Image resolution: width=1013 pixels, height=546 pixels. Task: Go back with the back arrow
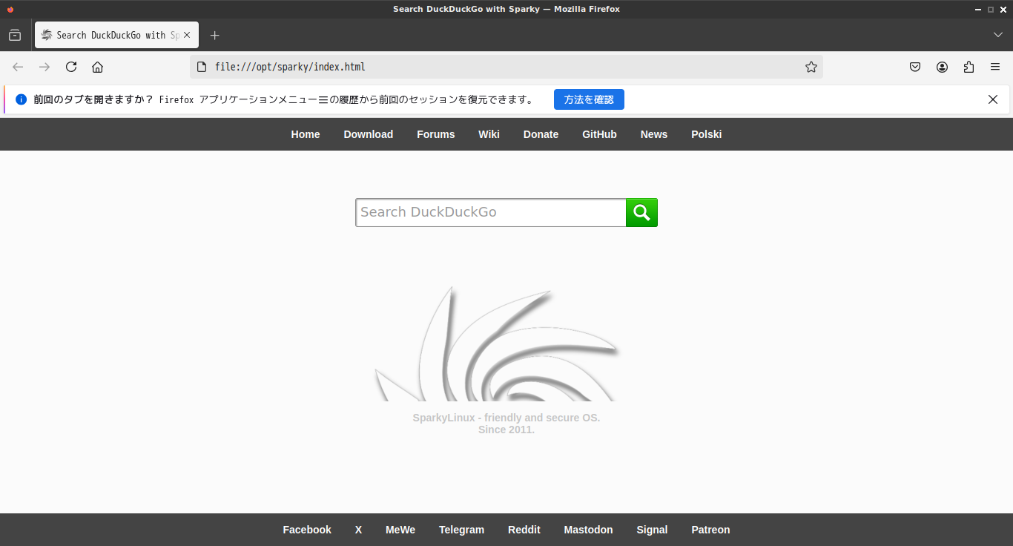pyautogui.click(x=18, y=67)
